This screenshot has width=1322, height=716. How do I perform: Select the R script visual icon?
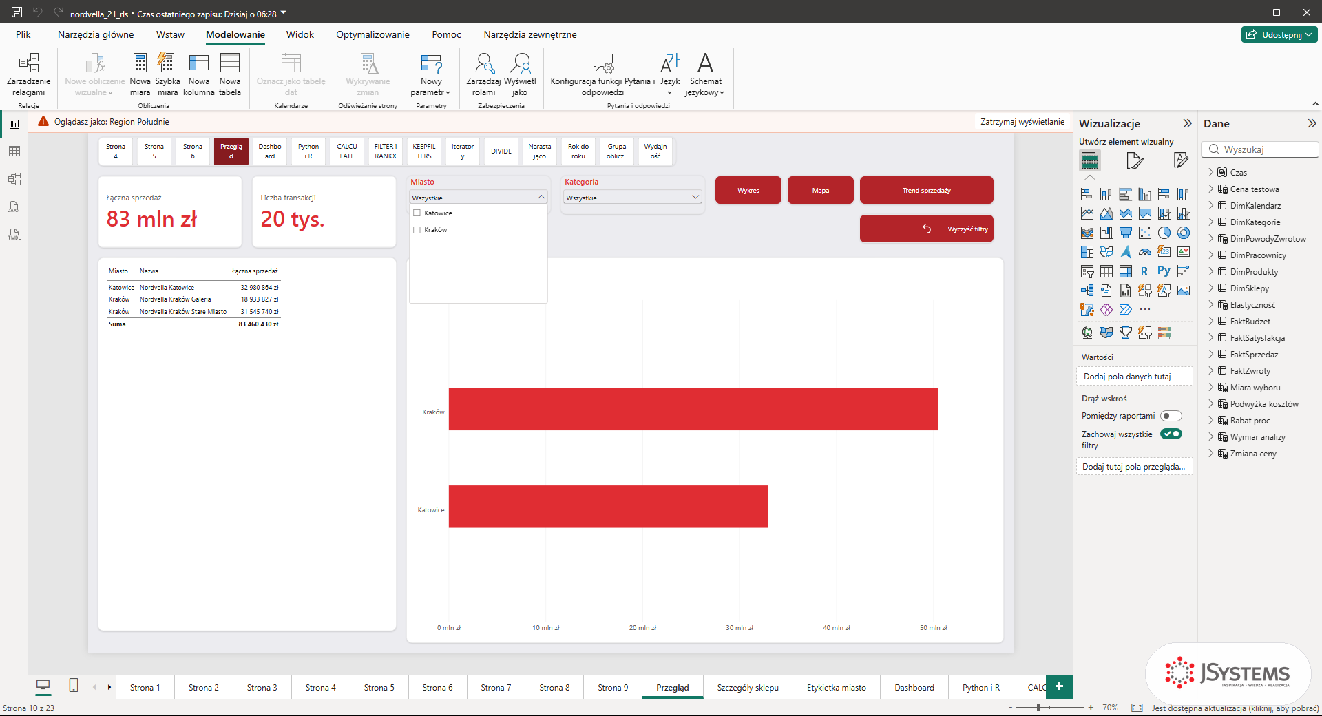[1145, 271]
